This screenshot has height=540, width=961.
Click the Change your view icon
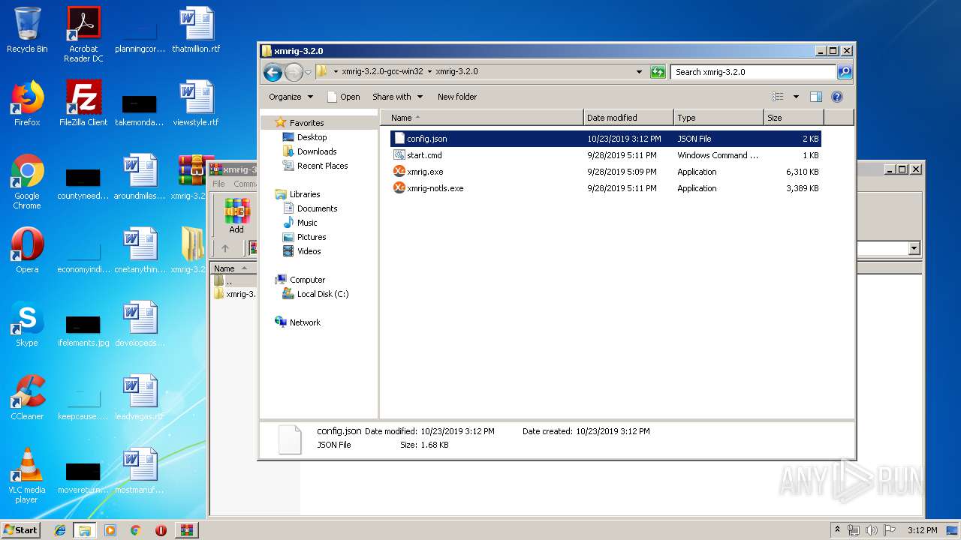click(778, 97)
